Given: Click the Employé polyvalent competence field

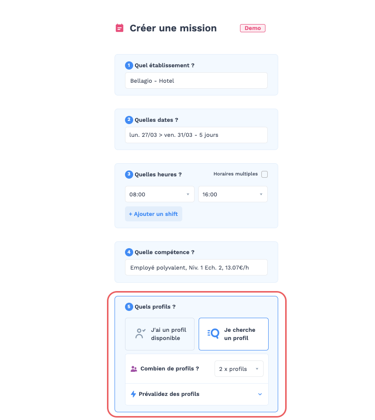Looking at the screenshot, I should point(196,267).
